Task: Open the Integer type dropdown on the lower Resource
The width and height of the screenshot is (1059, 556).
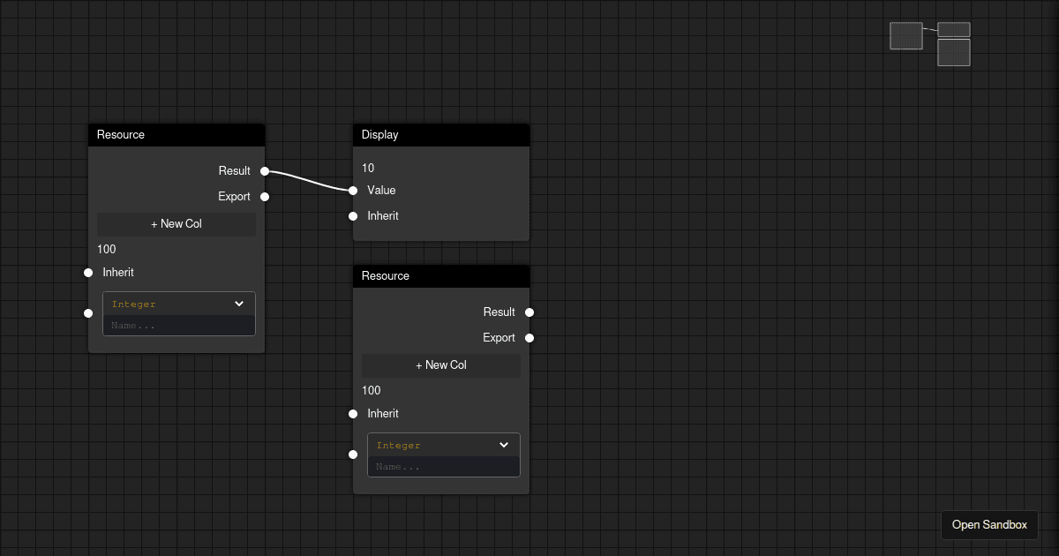Action: coord(443,445)
